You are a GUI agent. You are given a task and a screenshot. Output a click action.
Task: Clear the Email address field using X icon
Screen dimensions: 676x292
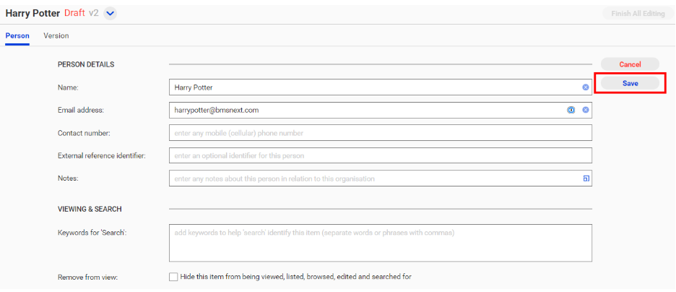coord(586,110)
